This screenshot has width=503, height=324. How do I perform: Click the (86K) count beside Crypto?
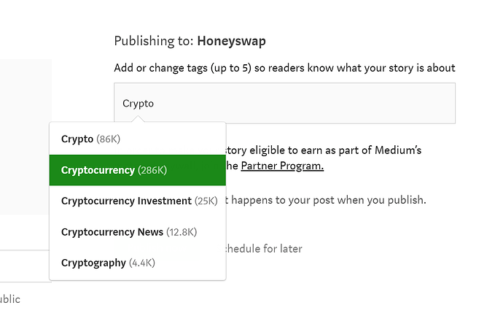(x=108, y=139)
